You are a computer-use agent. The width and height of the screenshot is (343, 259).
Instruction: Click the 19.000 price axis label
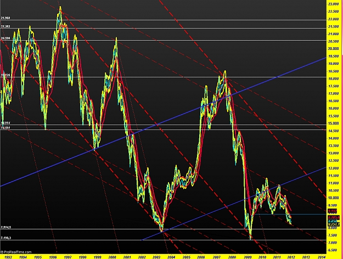pyautogui.click(x=334, y=64)
